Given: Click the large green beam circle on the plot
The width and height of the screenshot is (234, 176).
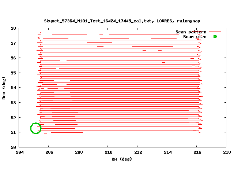Looking at the screenshot, I should coord(36,128).
